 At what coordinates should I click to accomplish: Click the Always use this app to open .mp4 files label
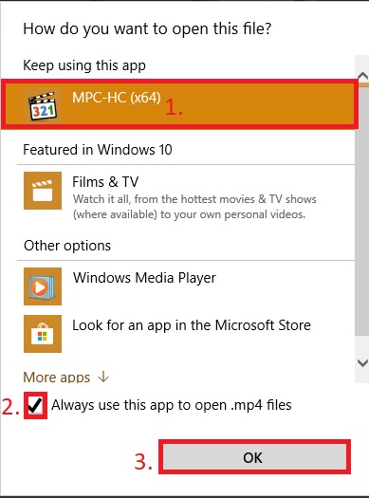(172, 405)
